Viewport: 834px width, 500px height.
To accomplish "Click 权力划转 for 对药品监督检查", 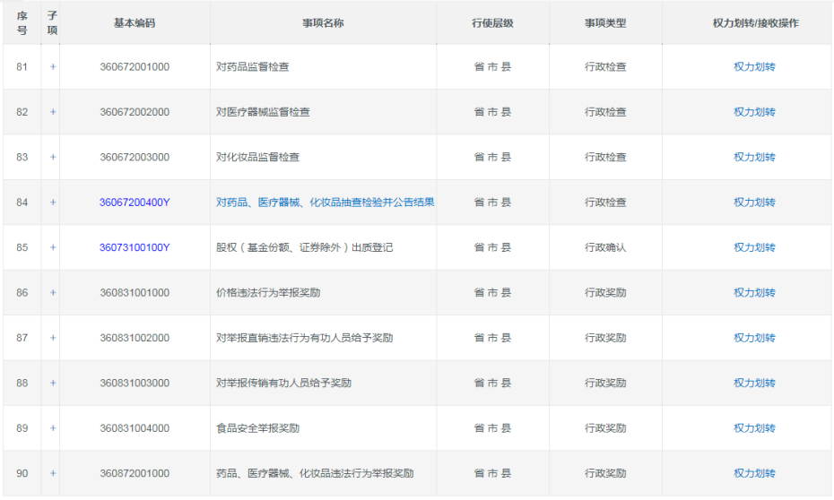I will click(754, 67).
